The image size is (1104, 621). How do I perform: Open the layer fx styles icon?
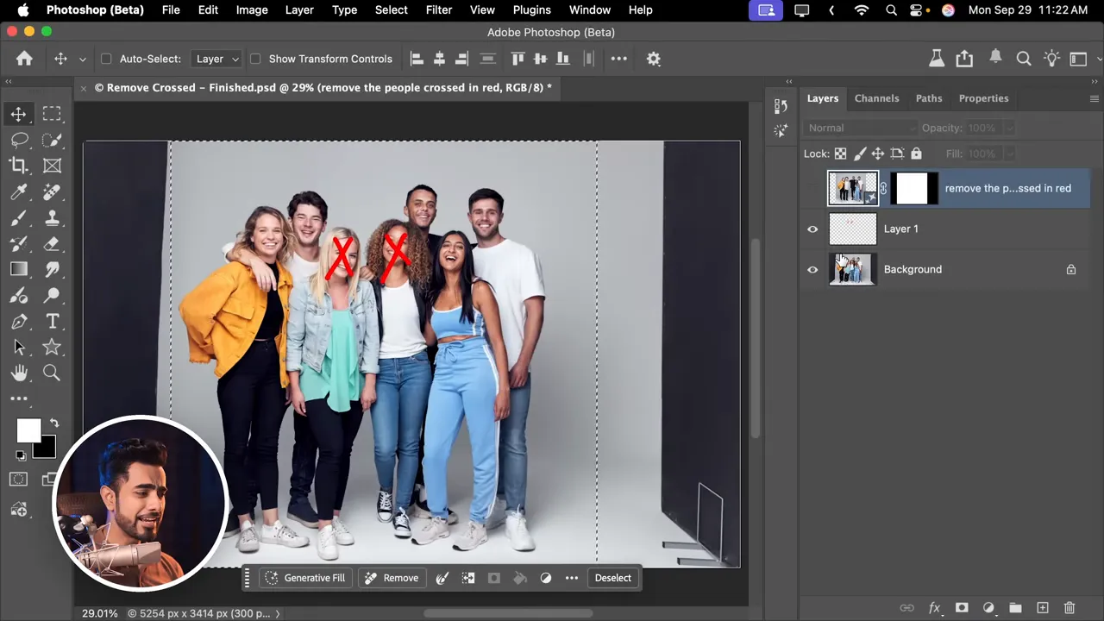tap(934, 608)
